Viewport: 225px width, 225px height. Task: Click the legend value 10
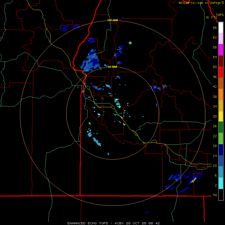click(x=215, y=166)
